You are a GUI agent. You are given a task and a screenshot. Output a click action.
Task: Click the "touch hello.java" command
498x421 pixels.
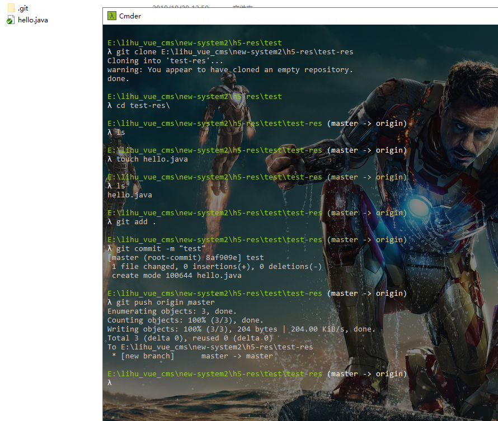pos(148,159)
